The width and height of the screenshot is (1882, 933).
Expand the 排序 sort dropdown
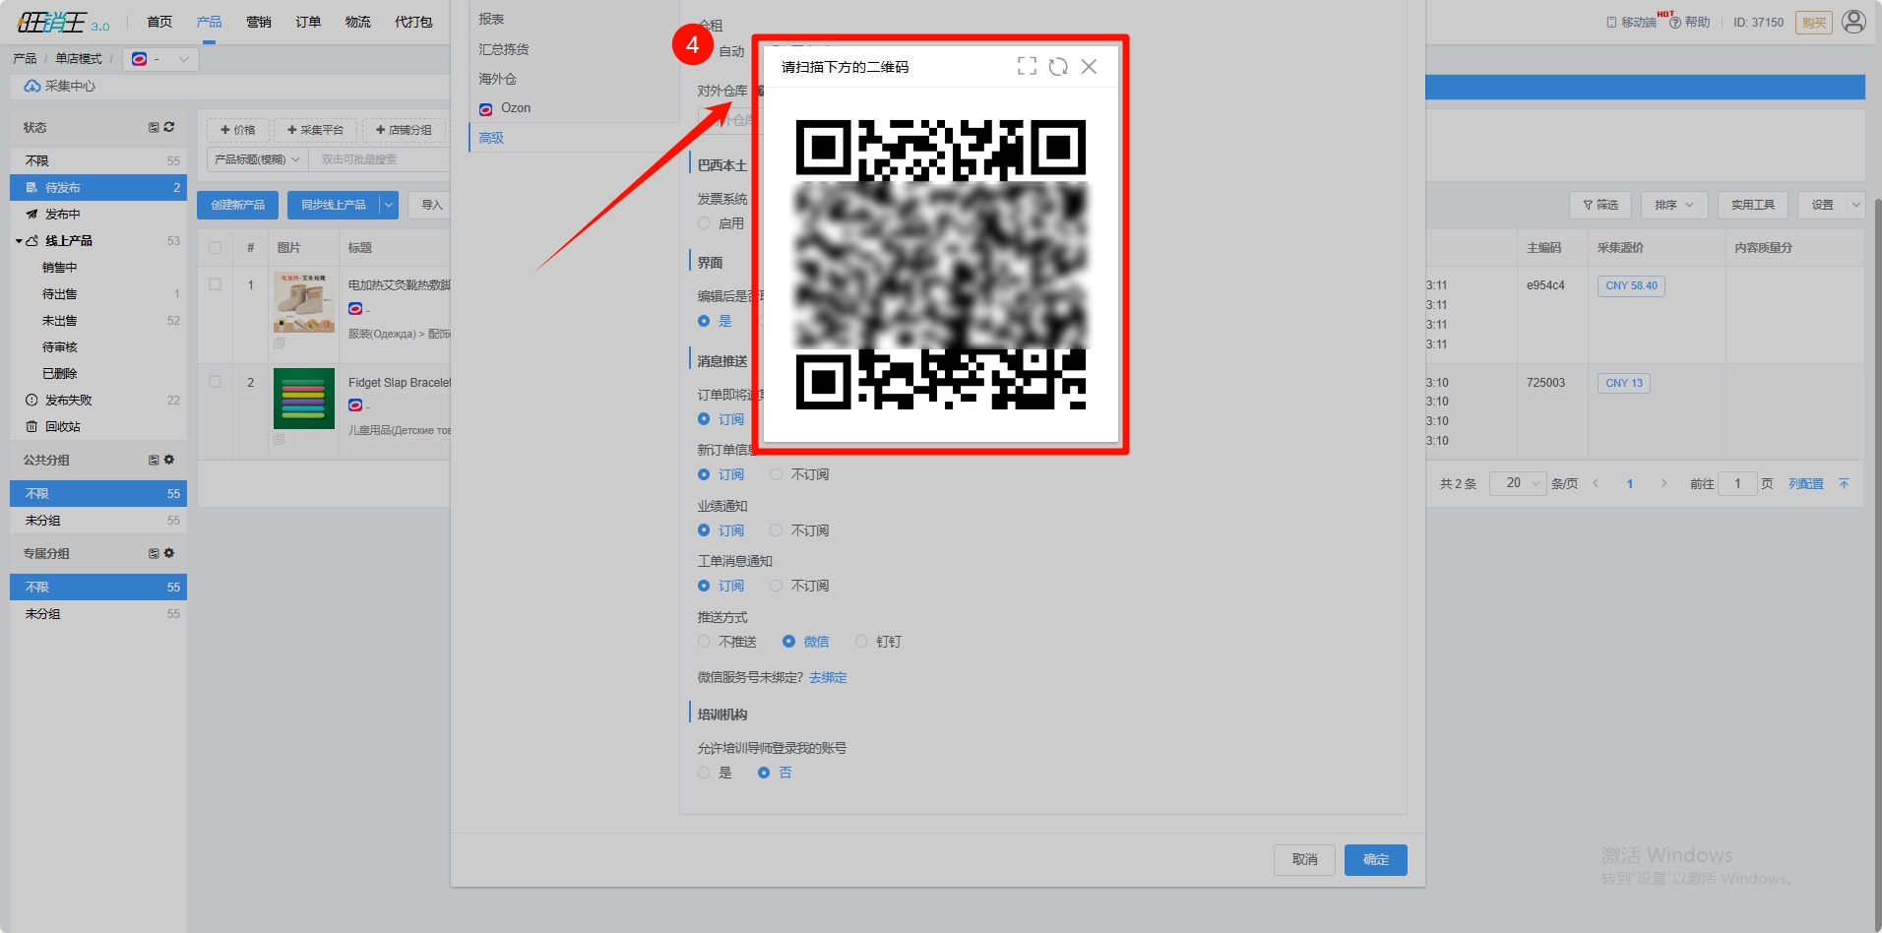point(1673,205)
